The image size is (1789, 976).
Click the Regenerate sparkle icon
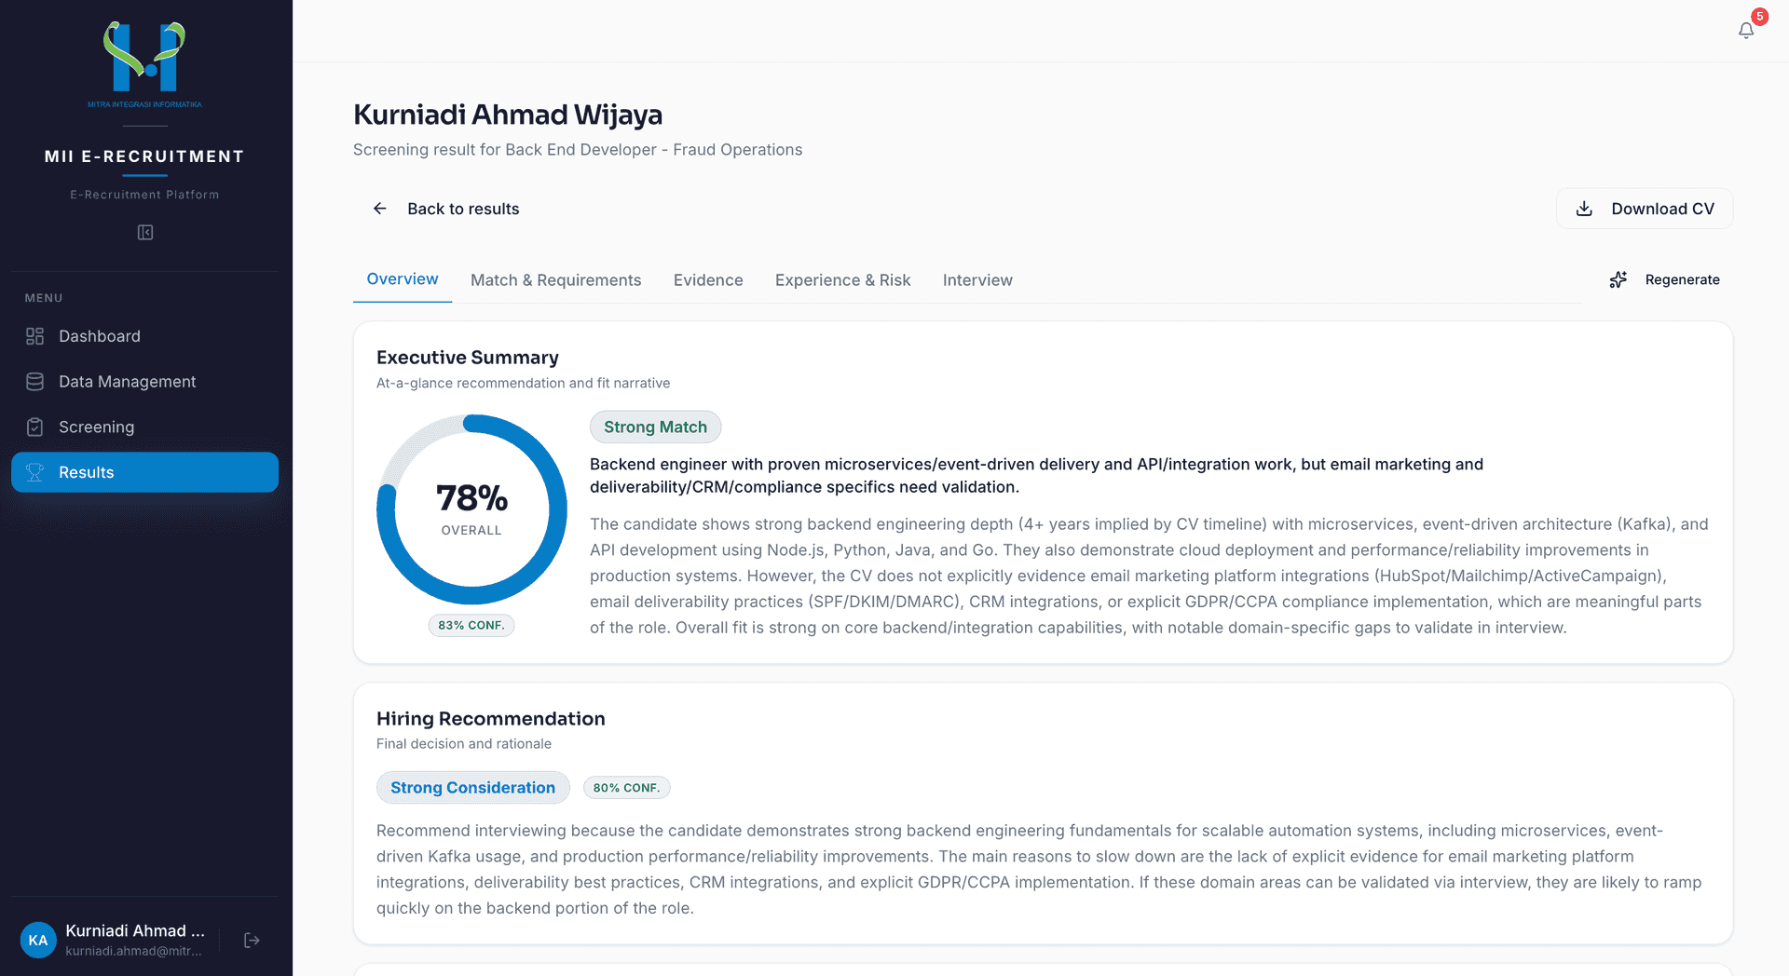pos(1618,279)
